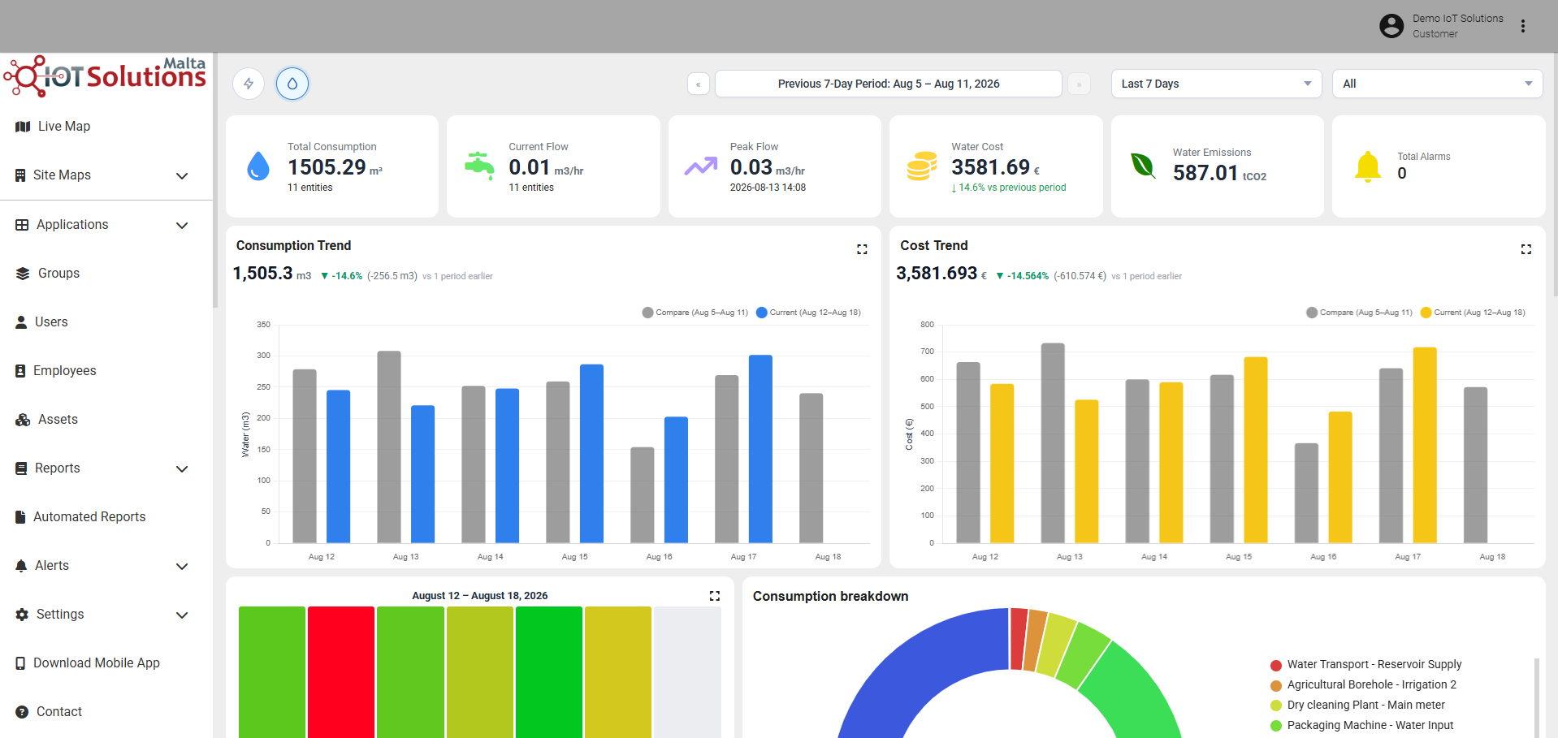1558x738 pixels.
Task: Go to the previous date period arrow
Action: pos(699,84)
